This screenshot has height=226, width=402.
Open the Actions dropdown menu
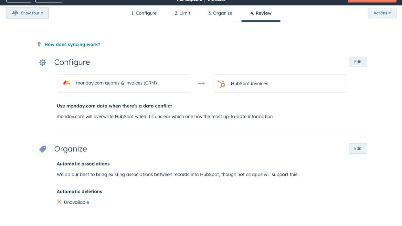[x=382, y=13]
